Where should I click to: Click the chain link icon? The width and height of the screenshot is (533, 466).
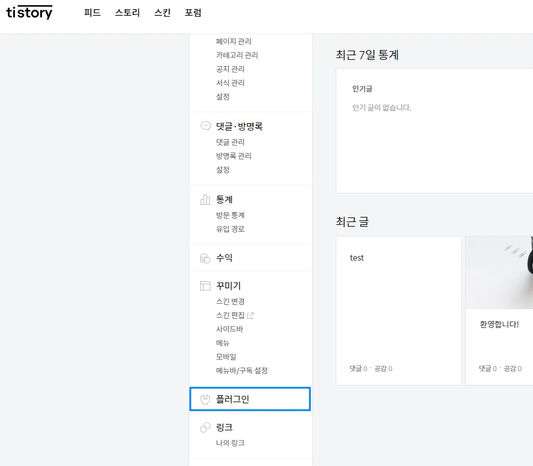[x=205, y=427]
